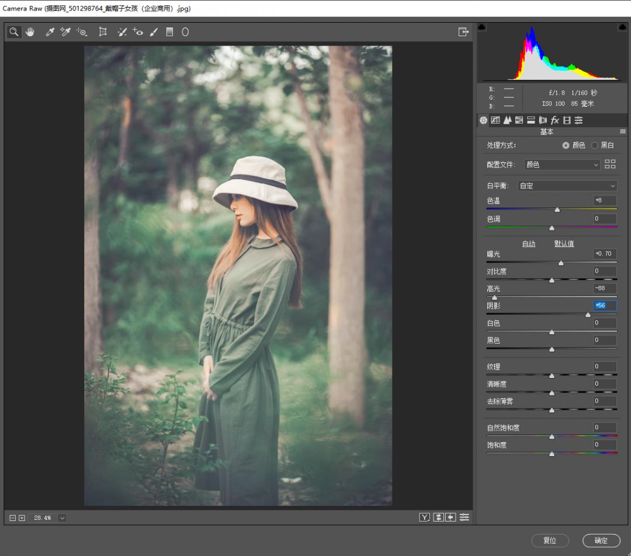Viewport: 631px width, 556px height.
Task: Click the 曝光 exposure slider handle
Action: 561,263
